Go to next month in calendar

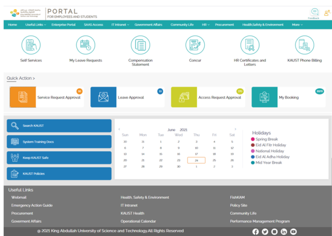[236, 129]
